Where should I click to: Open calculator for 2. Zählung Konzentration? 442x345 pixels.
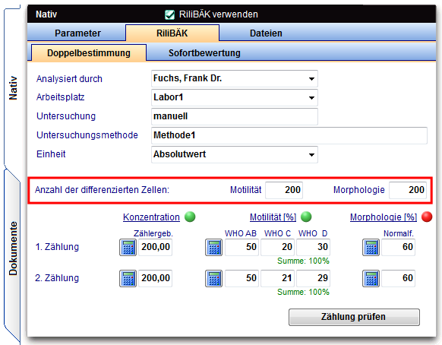click(128, 278)
